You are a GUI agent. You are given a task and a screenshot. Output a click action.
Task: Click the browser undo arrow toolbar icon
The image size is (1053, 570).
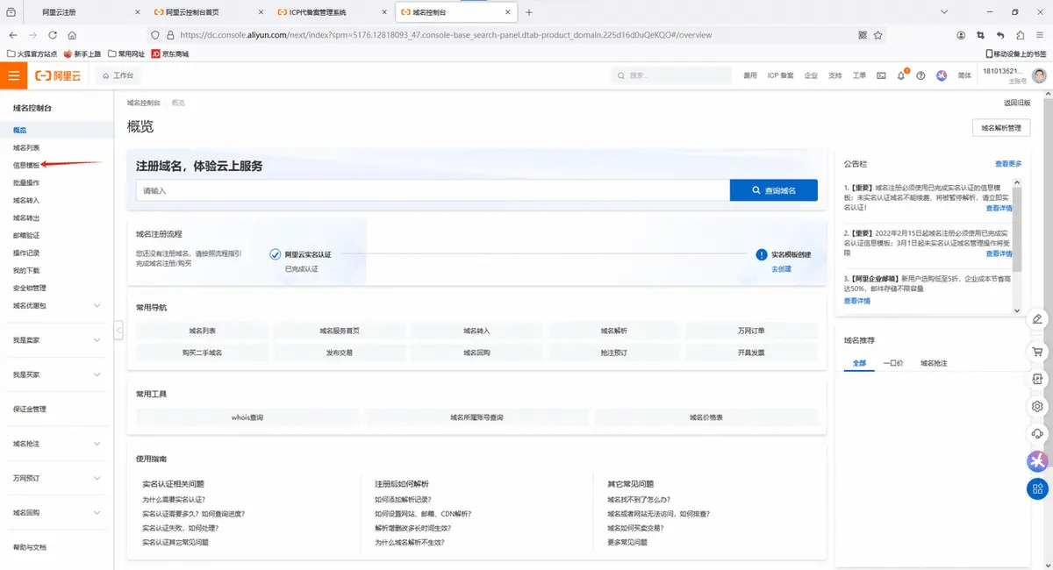coord(1000,35)
